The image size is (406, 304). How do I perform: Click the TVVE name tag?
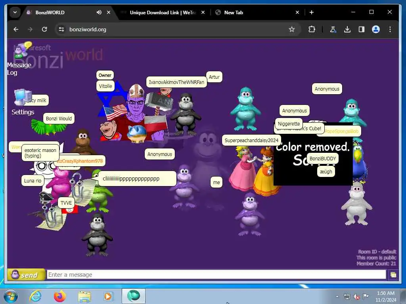pyautogui.click(x=66, y=203)
